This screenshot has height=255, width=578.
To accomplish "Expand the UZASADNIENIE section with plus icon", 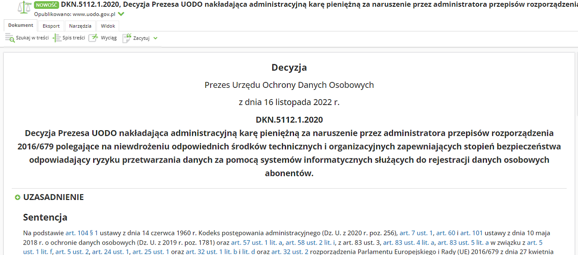I will [x=18, y=197].
